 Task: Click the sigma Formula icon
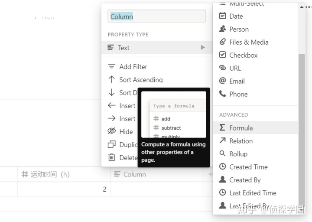tap(222, 127)
